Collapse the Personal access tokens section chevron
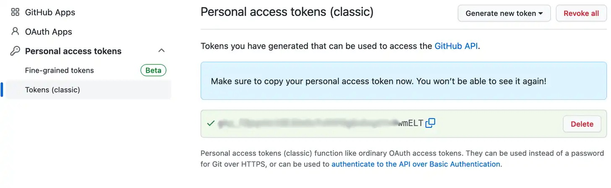This screenshot has width=611, height=188. 161,51
